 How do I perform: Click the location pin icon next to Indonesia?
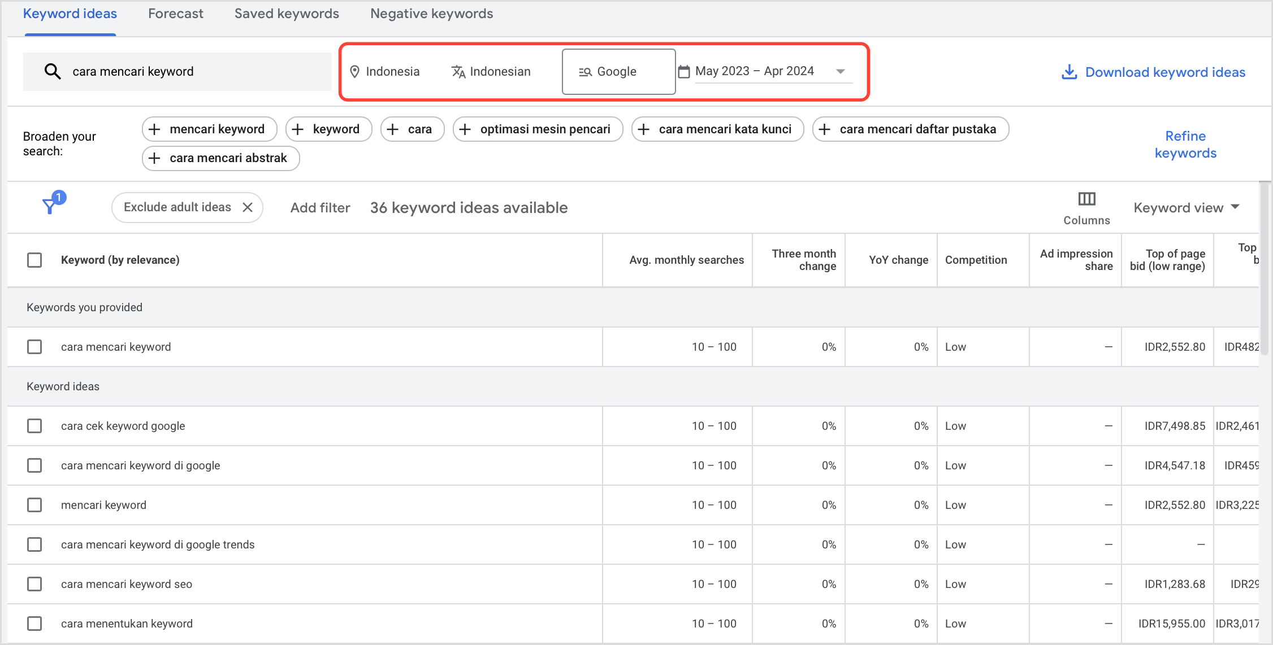coord(354,72)
